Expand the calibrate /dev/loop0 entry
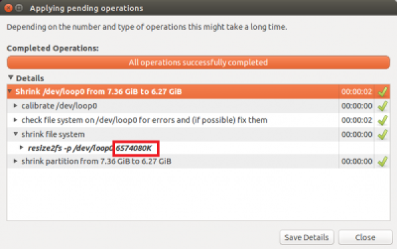Viewport: 397px width, 249px height. [x=15, y=106]
